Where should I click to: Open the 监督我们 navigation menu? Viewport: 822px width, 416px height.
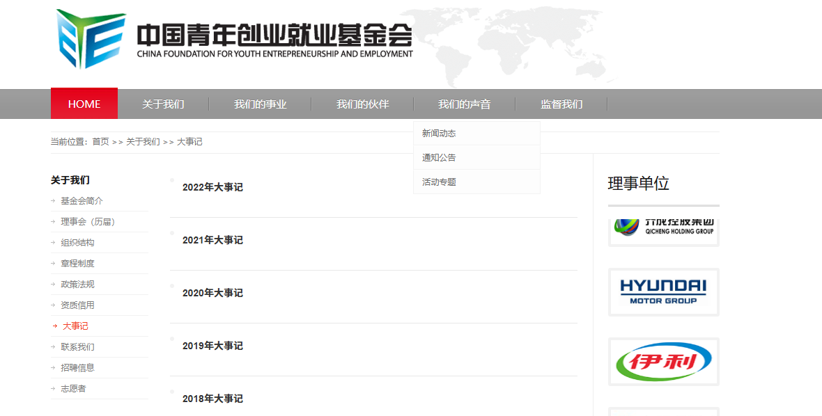pos(561,104)
